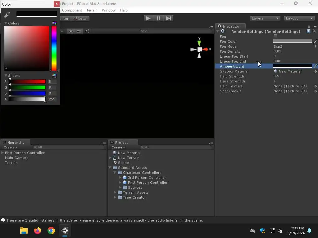Click the Pause button
The image size is (318, 238).
[158, 18]
